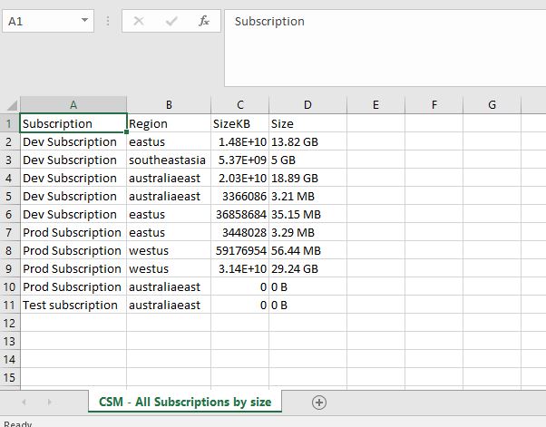This screenshot has height=427, width=546.
Task: Select the SizeKB header cell
Action: pyautogui.click(x=240, y=123)
